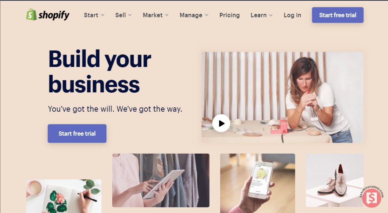The height and width of the screenshot is (213, 388).
Task: Expand the Market dropdown chevron
Action: pos(167,15)
